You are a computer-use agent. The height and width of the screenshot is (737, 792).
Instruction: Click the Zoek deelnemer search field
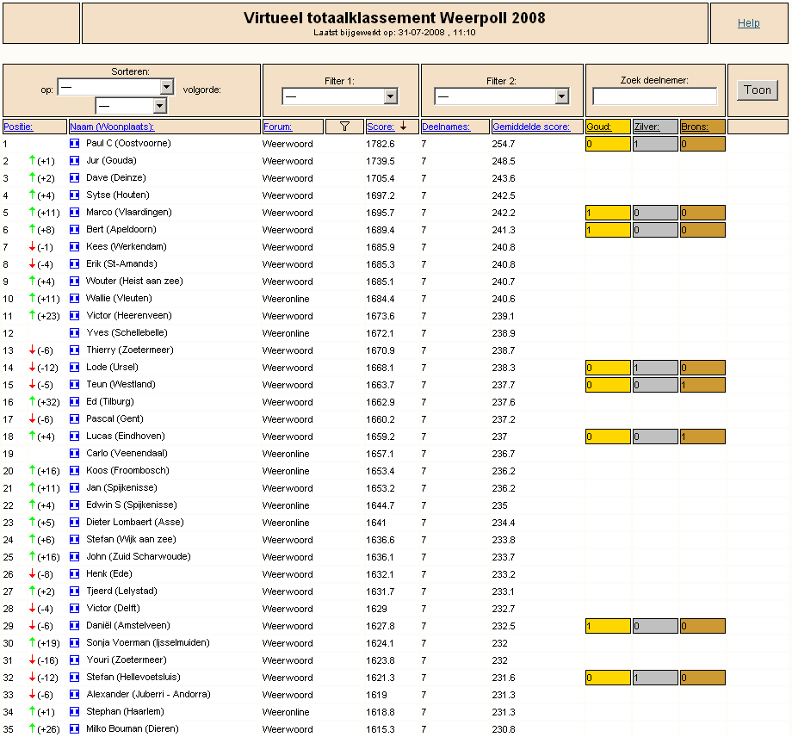pos(654,96)
